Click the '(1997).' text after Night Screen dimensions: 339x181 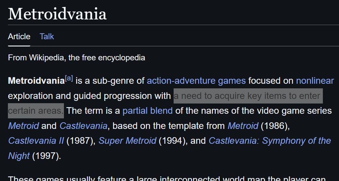46,156
